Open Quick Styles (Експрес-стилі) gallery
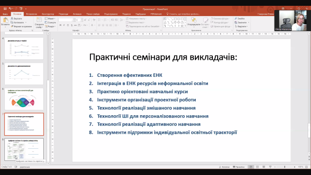The height and width of the screenshot is (175, 311). pyautogui.click(x=205, y=22)
